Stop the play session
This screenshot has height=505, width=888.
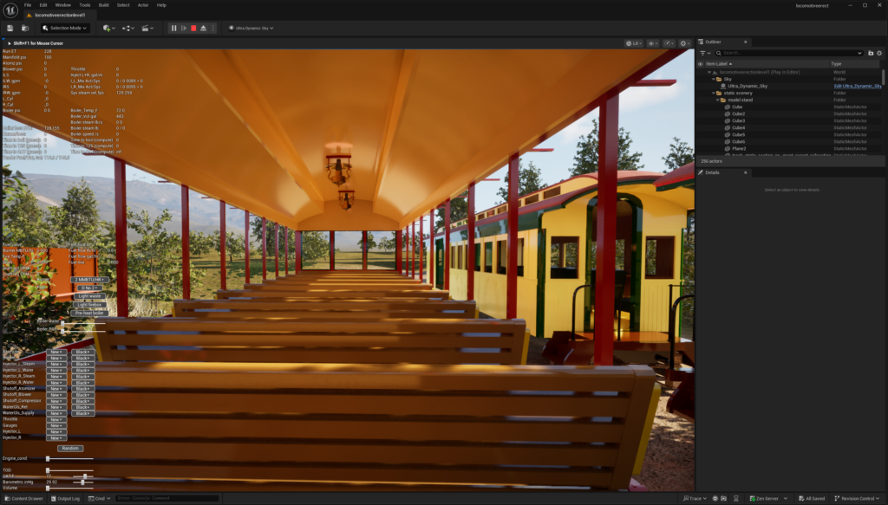[193, 28]
